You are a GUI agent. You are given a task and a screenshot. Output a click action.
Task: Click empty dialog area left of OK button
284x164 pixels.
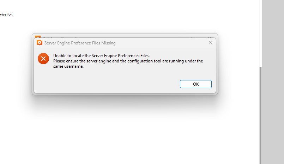(x=106, y=84)
